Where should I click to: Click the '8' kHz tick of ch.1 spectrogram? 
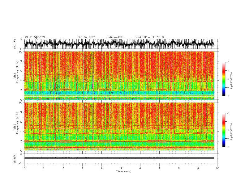pyautogui.click(x=22, y=61)
